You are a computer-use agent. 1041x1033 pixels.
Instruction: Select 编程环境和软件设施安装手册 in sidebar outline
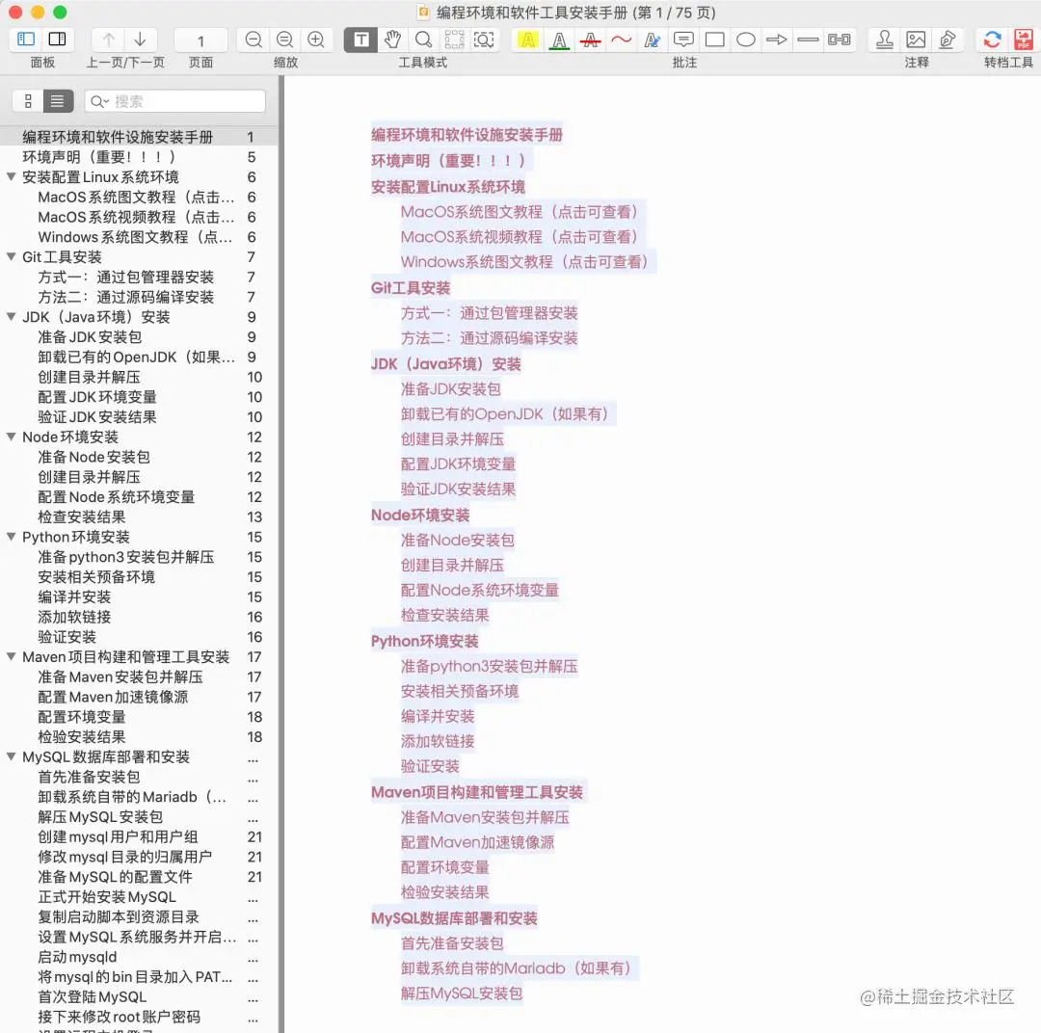point(138,137)
